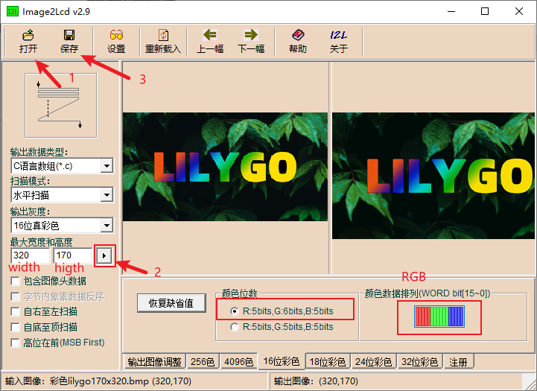Go to previous image (上一幅)
The width and height of the screenshot is (537, 391).
(x=210, y=41)
